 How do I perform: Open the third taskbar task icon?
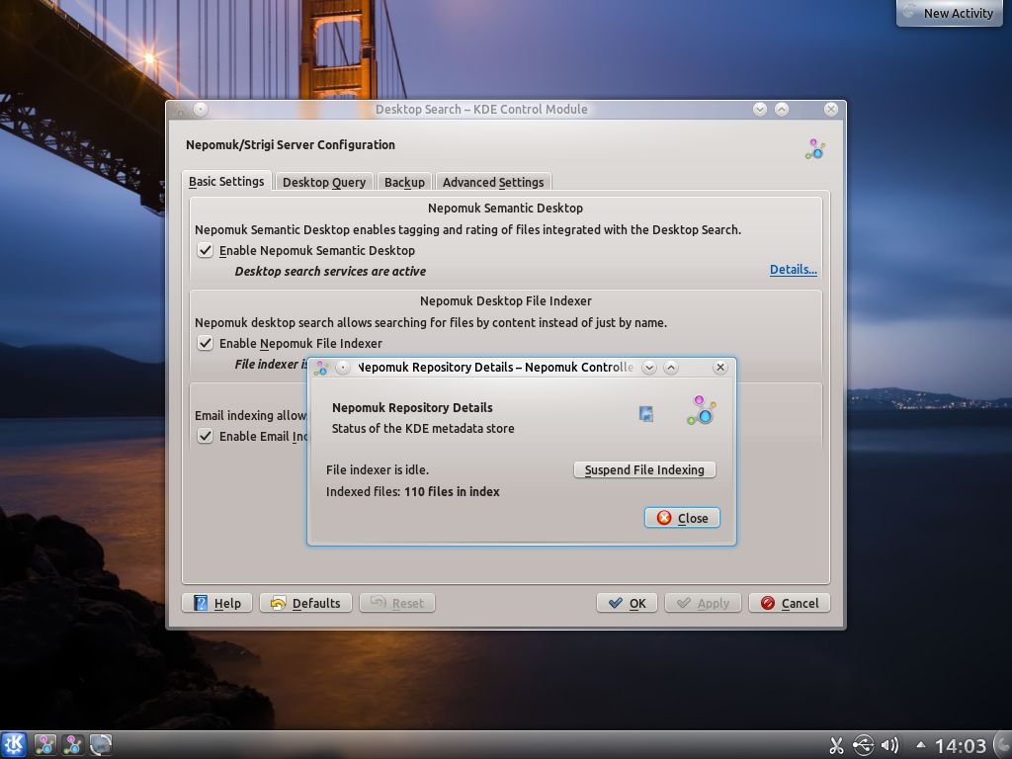pos(101,745)
